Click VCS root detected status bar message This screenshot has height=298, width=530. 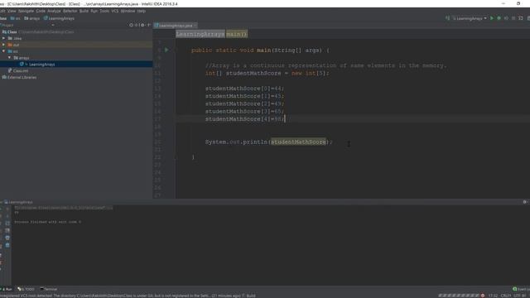pyautogui.click(x=128, y=296)
